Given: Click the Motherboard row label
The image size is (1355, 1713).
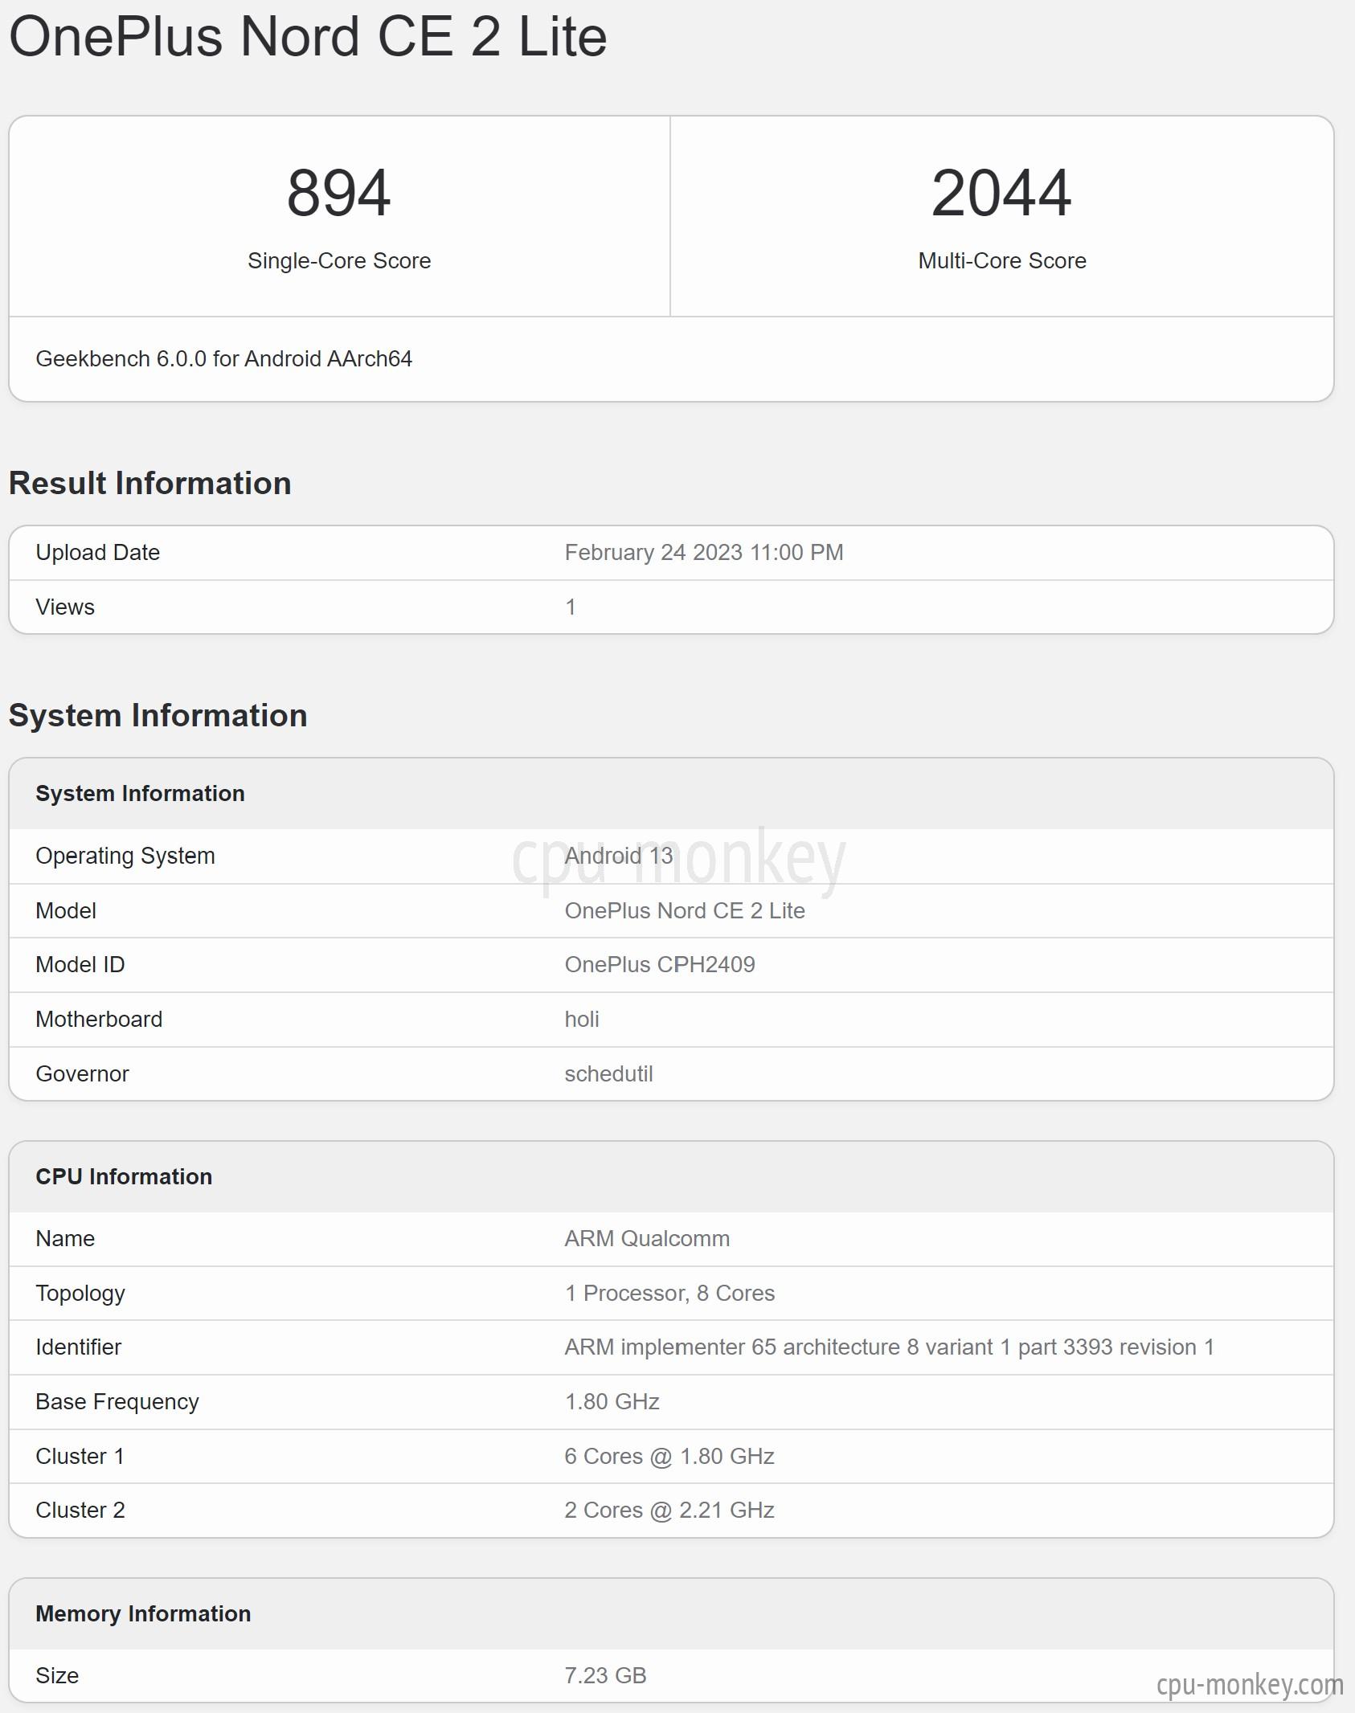Looking at the screenshot, I should click(99, 1020).
